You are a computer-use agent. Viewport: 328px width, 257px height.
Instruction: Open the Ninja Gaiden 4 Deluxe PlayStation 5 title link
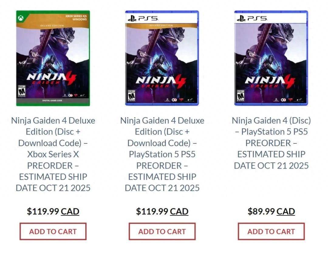(162, 154)
